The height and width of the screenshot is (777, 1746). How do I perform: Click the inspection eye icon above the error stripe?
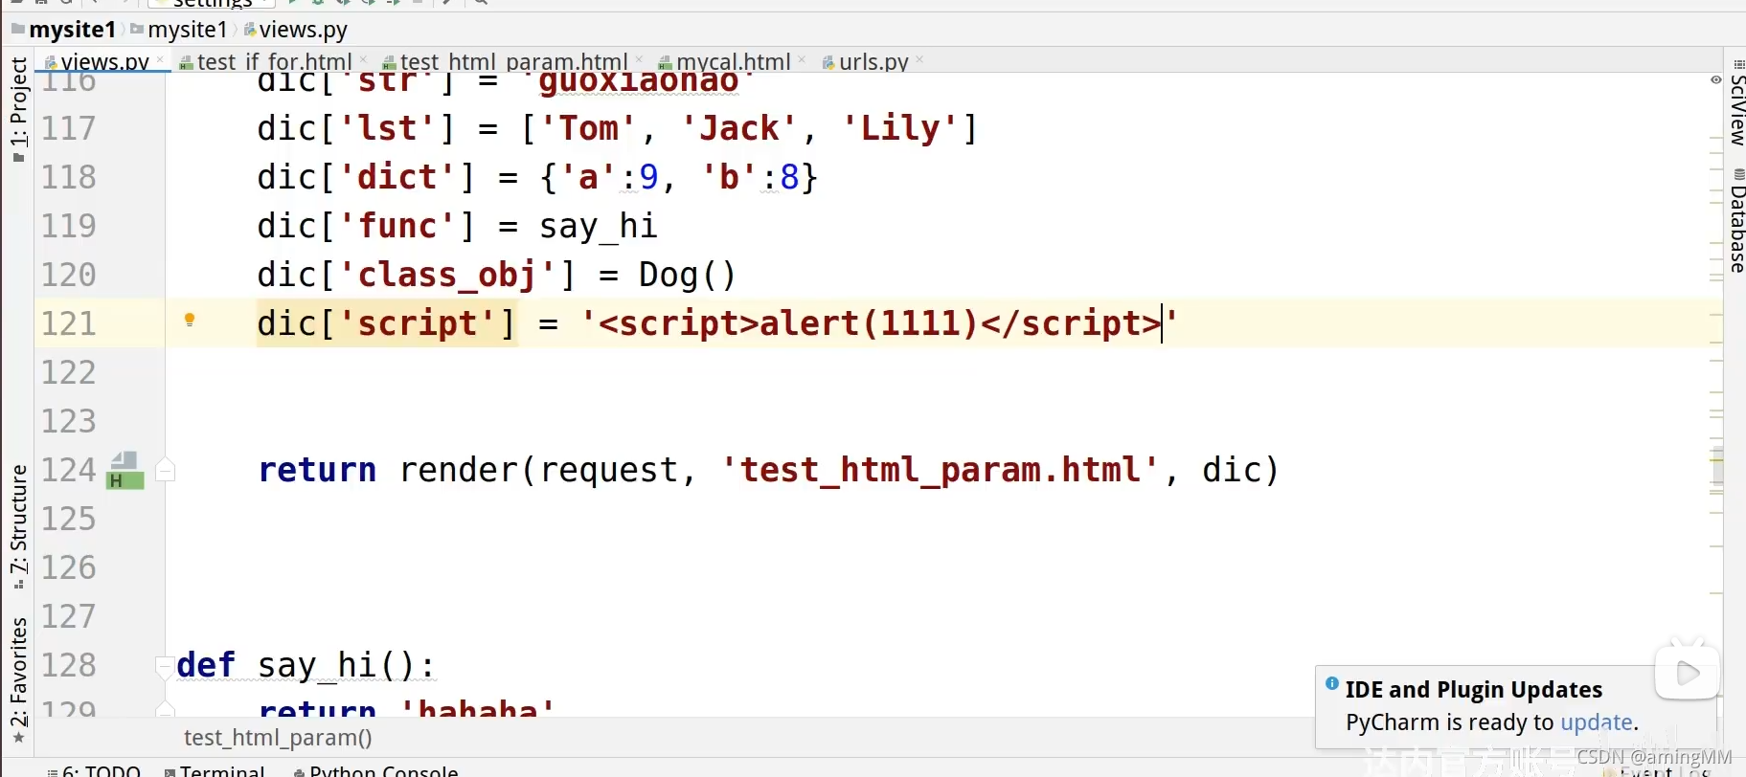tap(1716, 79)
